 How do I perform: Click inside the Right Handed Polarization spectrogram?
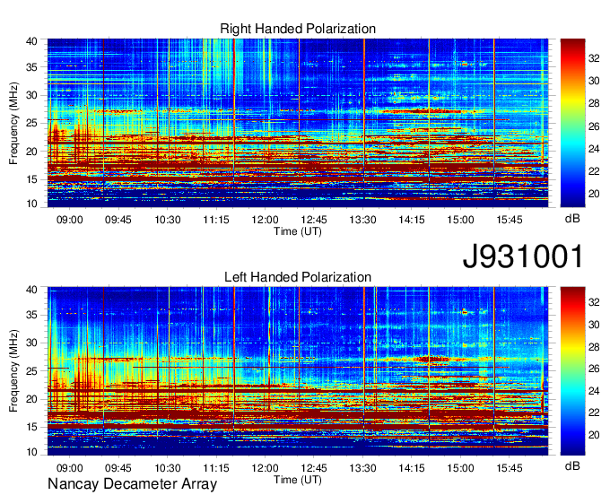298,123
